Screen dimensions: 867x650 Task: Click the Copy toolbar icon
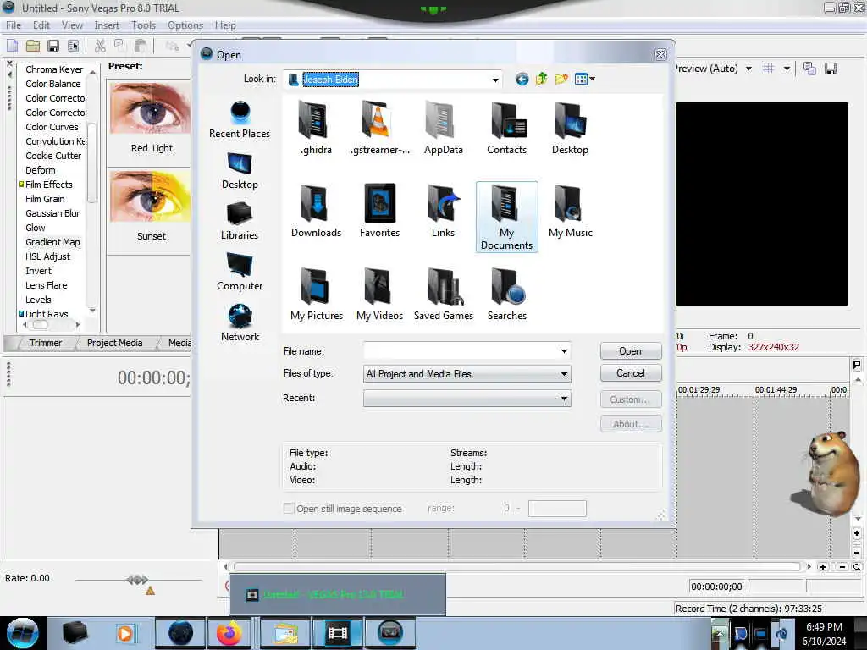[x=119, y=46]
